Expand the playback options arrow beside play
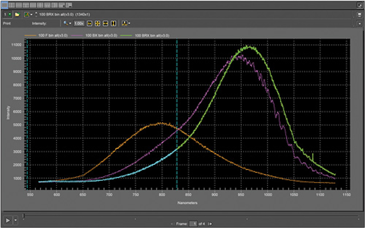 click(x=15, y=220)
